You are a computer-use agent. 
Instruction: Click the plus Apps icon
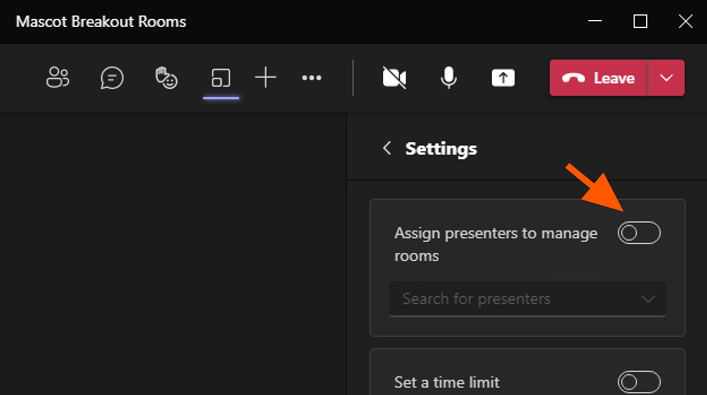pos(265,78)
